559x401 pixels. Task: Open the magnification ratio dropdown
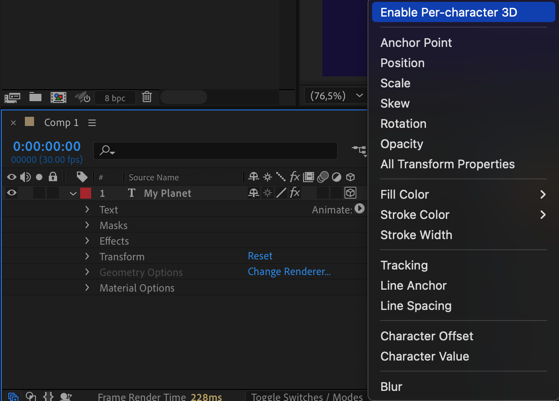(334, 96)
